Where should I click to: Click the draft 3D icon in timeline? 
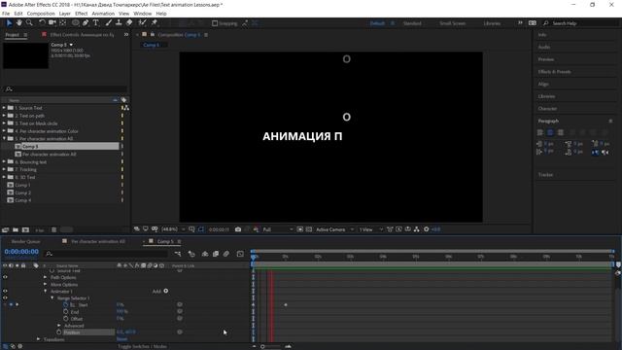point(191,254)
